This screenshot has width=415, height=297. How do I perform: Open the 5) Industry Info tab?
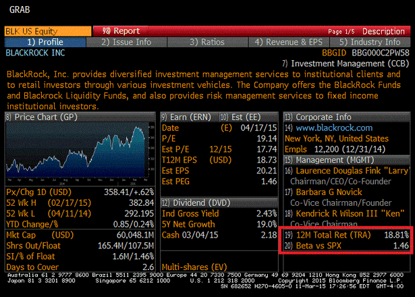[x=370, y=42]
